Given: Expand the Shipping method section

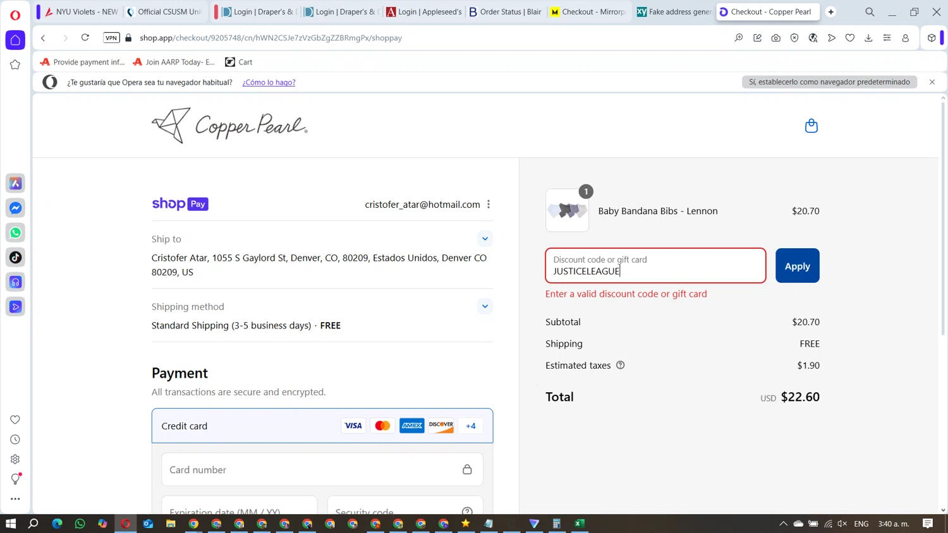Looking at the screenshot, I should pos(485,306).
